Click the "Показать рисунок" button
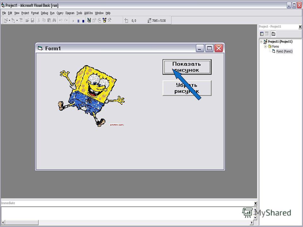Viewport: 303px width, 227px height. tap(187, 67)
